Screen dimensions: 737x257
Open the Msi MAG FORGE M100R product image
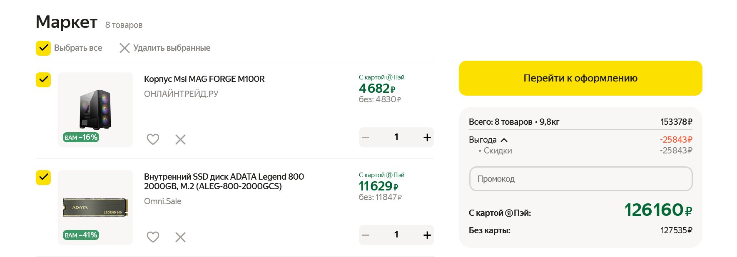(95, 109)
